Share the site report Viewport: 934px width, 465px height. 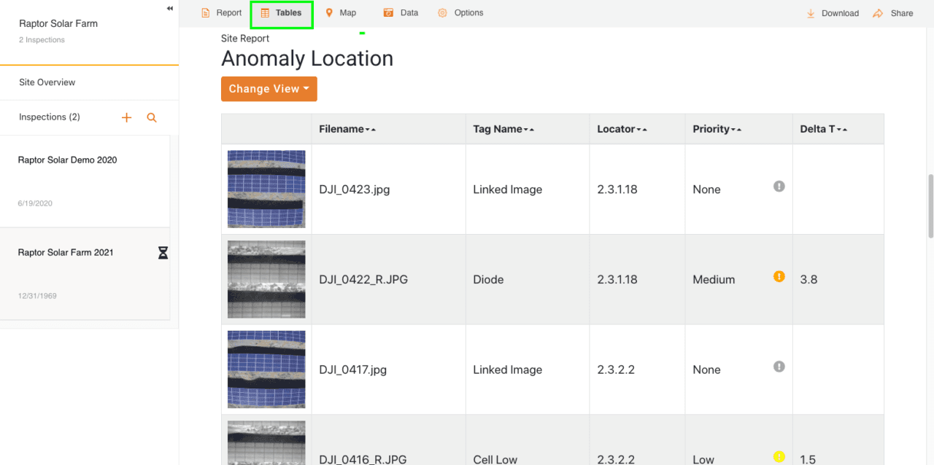[893, 13]
